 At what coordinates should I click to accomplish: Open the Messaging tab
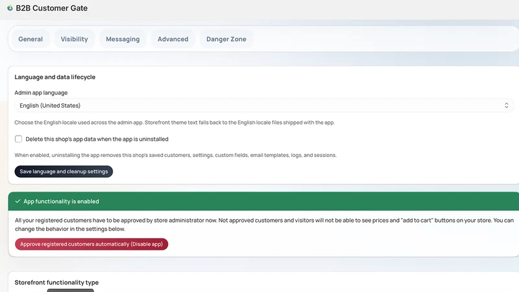pos(123,39)
